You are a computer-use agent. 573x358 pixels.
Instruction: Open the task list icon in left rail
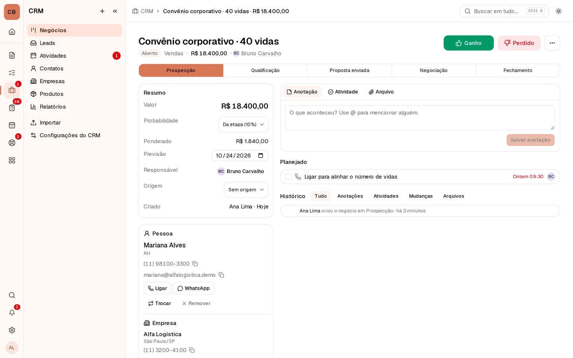click(12, 73)
